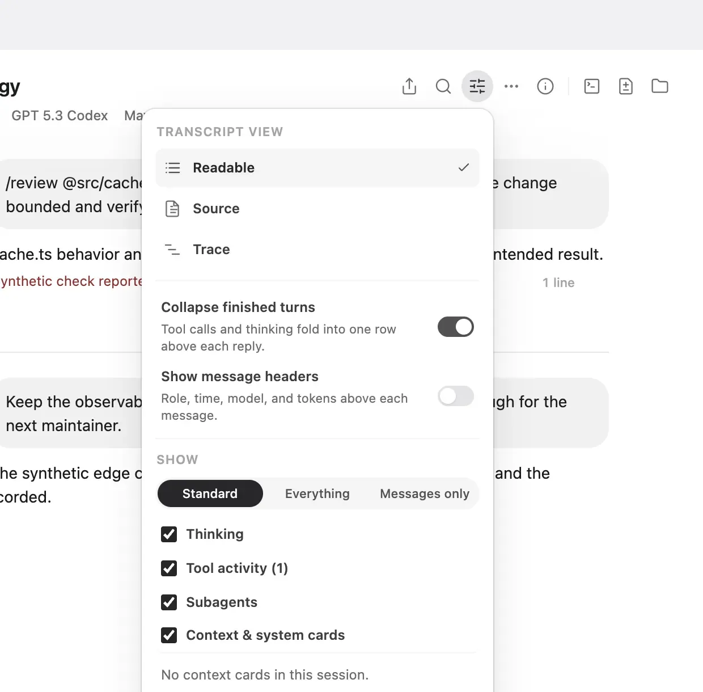The width and height of the screenshot is (703, 692).
Task: Close the transcript view settings sliders icon
Action: 477,86
